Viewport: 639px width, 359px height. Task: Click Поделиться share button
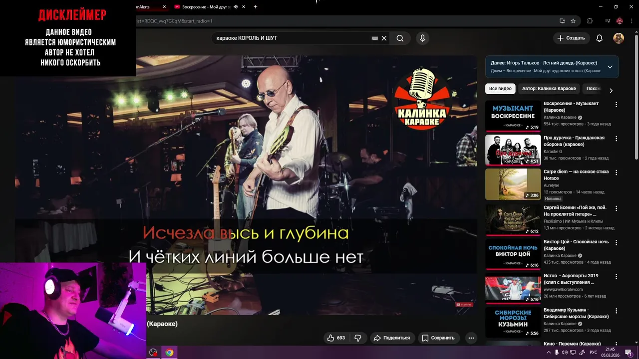(392, 338)
